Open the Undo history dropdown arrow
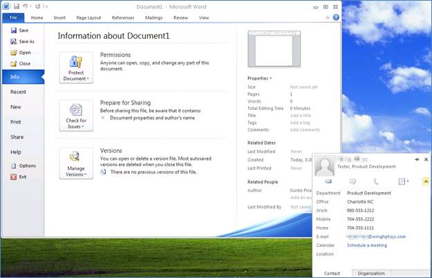 tap(30, 6)
